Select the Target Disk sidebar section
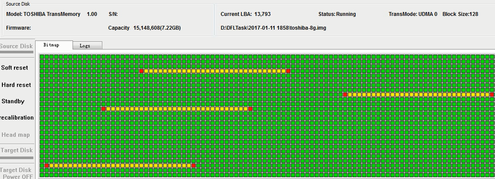Screen dimensions: 495x179 point(17,150)
